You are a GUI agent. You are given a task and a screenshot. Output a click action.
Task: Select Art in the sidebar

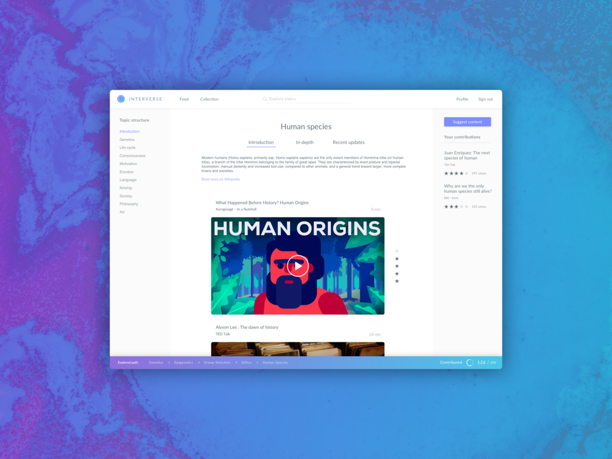coord(122,212)
